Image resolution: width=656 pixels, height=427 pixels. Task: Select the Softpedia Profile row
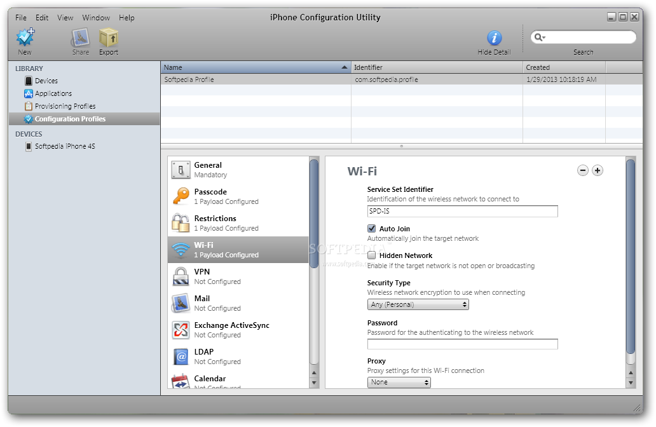[x=402, y=79]
